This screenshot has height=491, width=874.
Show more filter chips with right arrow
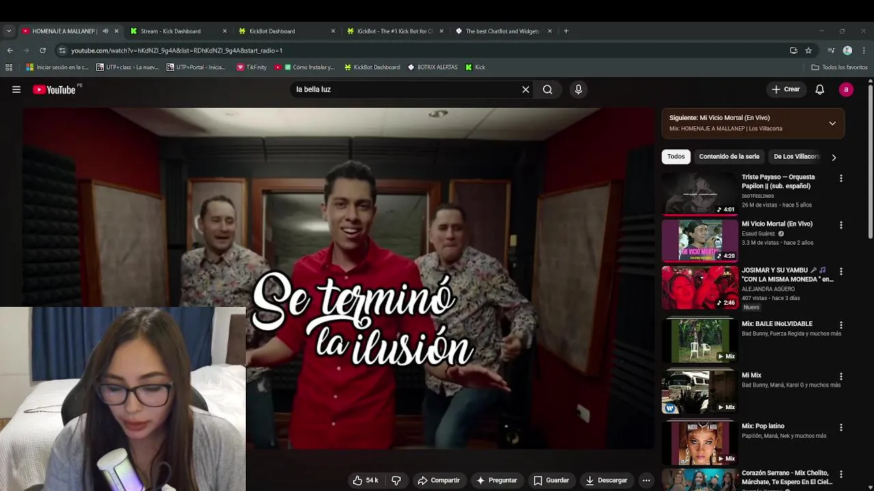(834, 158)
